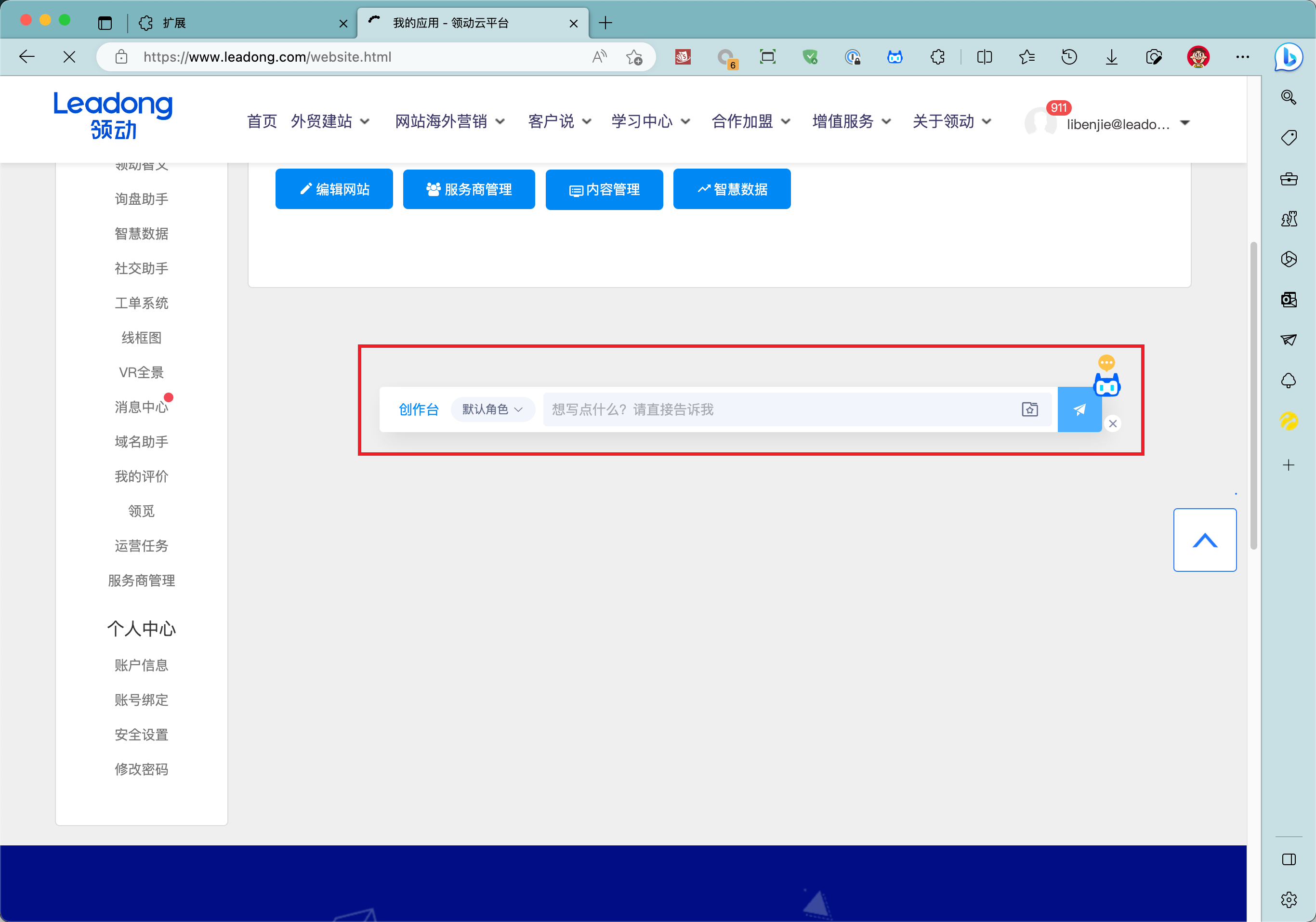Toggle split screen view icon
Viewport: 1316px width, 922px height.
tap(984, 57)
